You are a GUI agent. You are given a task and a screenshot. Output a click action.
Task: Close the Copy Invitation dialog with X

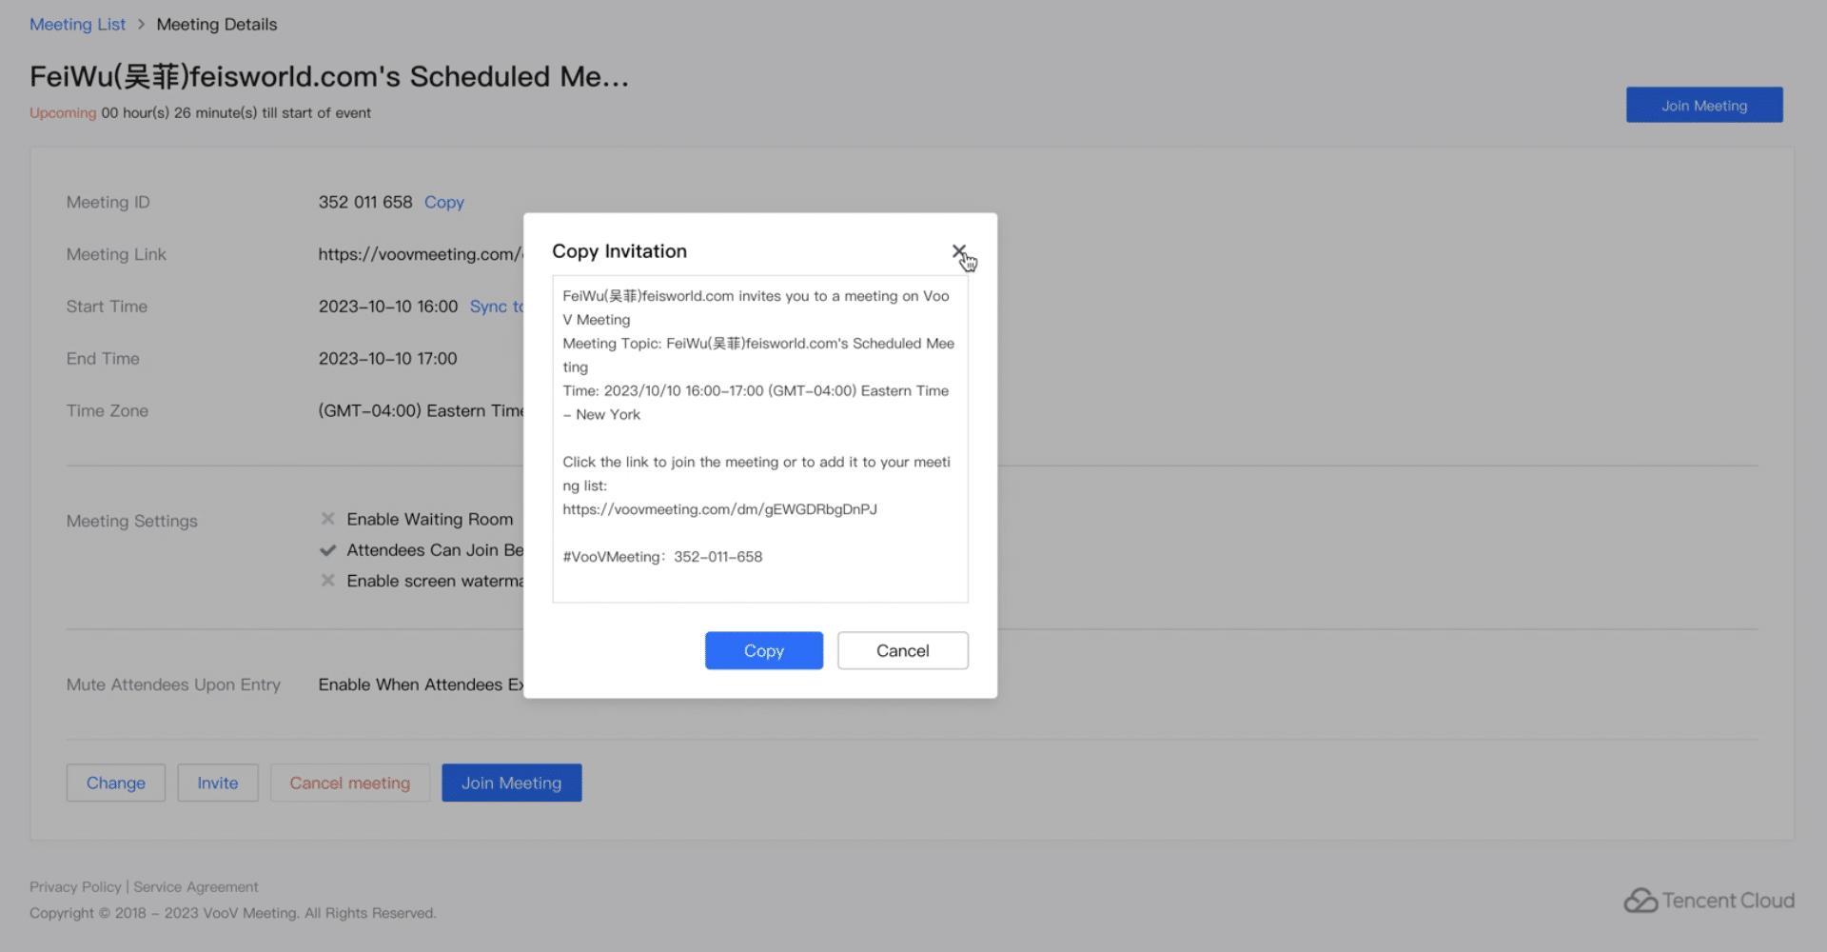coord(958,251)
